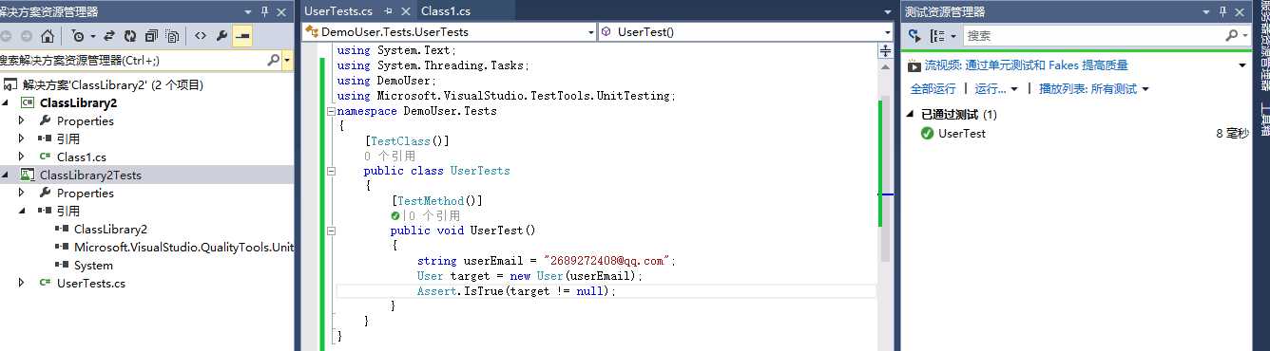Viewport: 1270px width, 351px height.
Task: Click the Collapse All icon in Solution Explorer
Action: pyautogui.click(x=151, y=36)
